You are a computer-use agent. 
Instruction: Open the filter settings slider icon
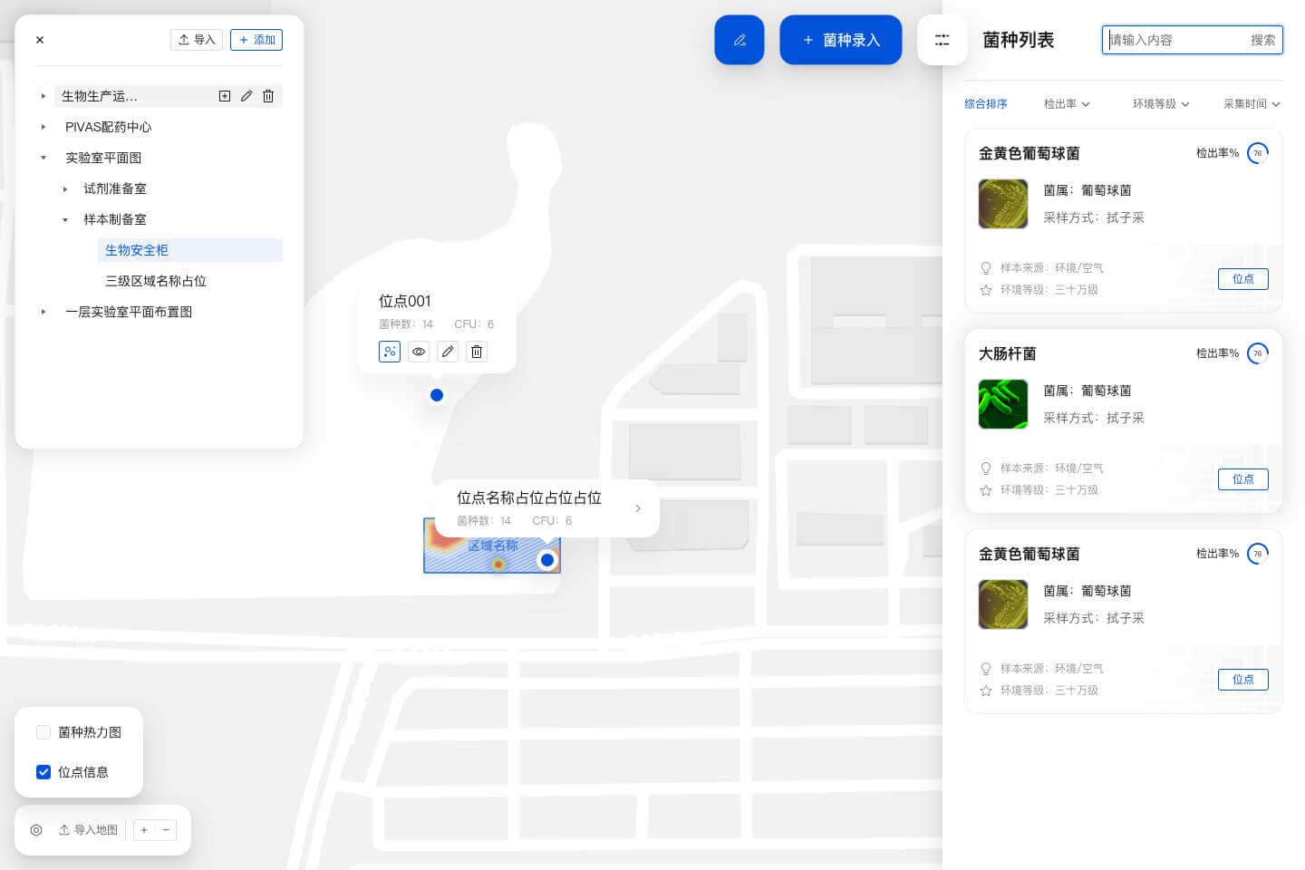pos(942,40)
